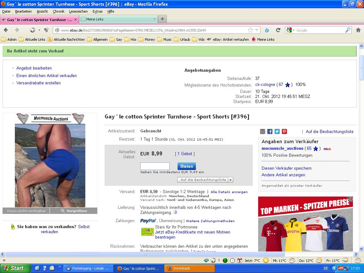Image resolution: width=364 pixels, height=273 pixels.
Task: Open the search engine selector dropdown
Action: [x=291, y=30]
